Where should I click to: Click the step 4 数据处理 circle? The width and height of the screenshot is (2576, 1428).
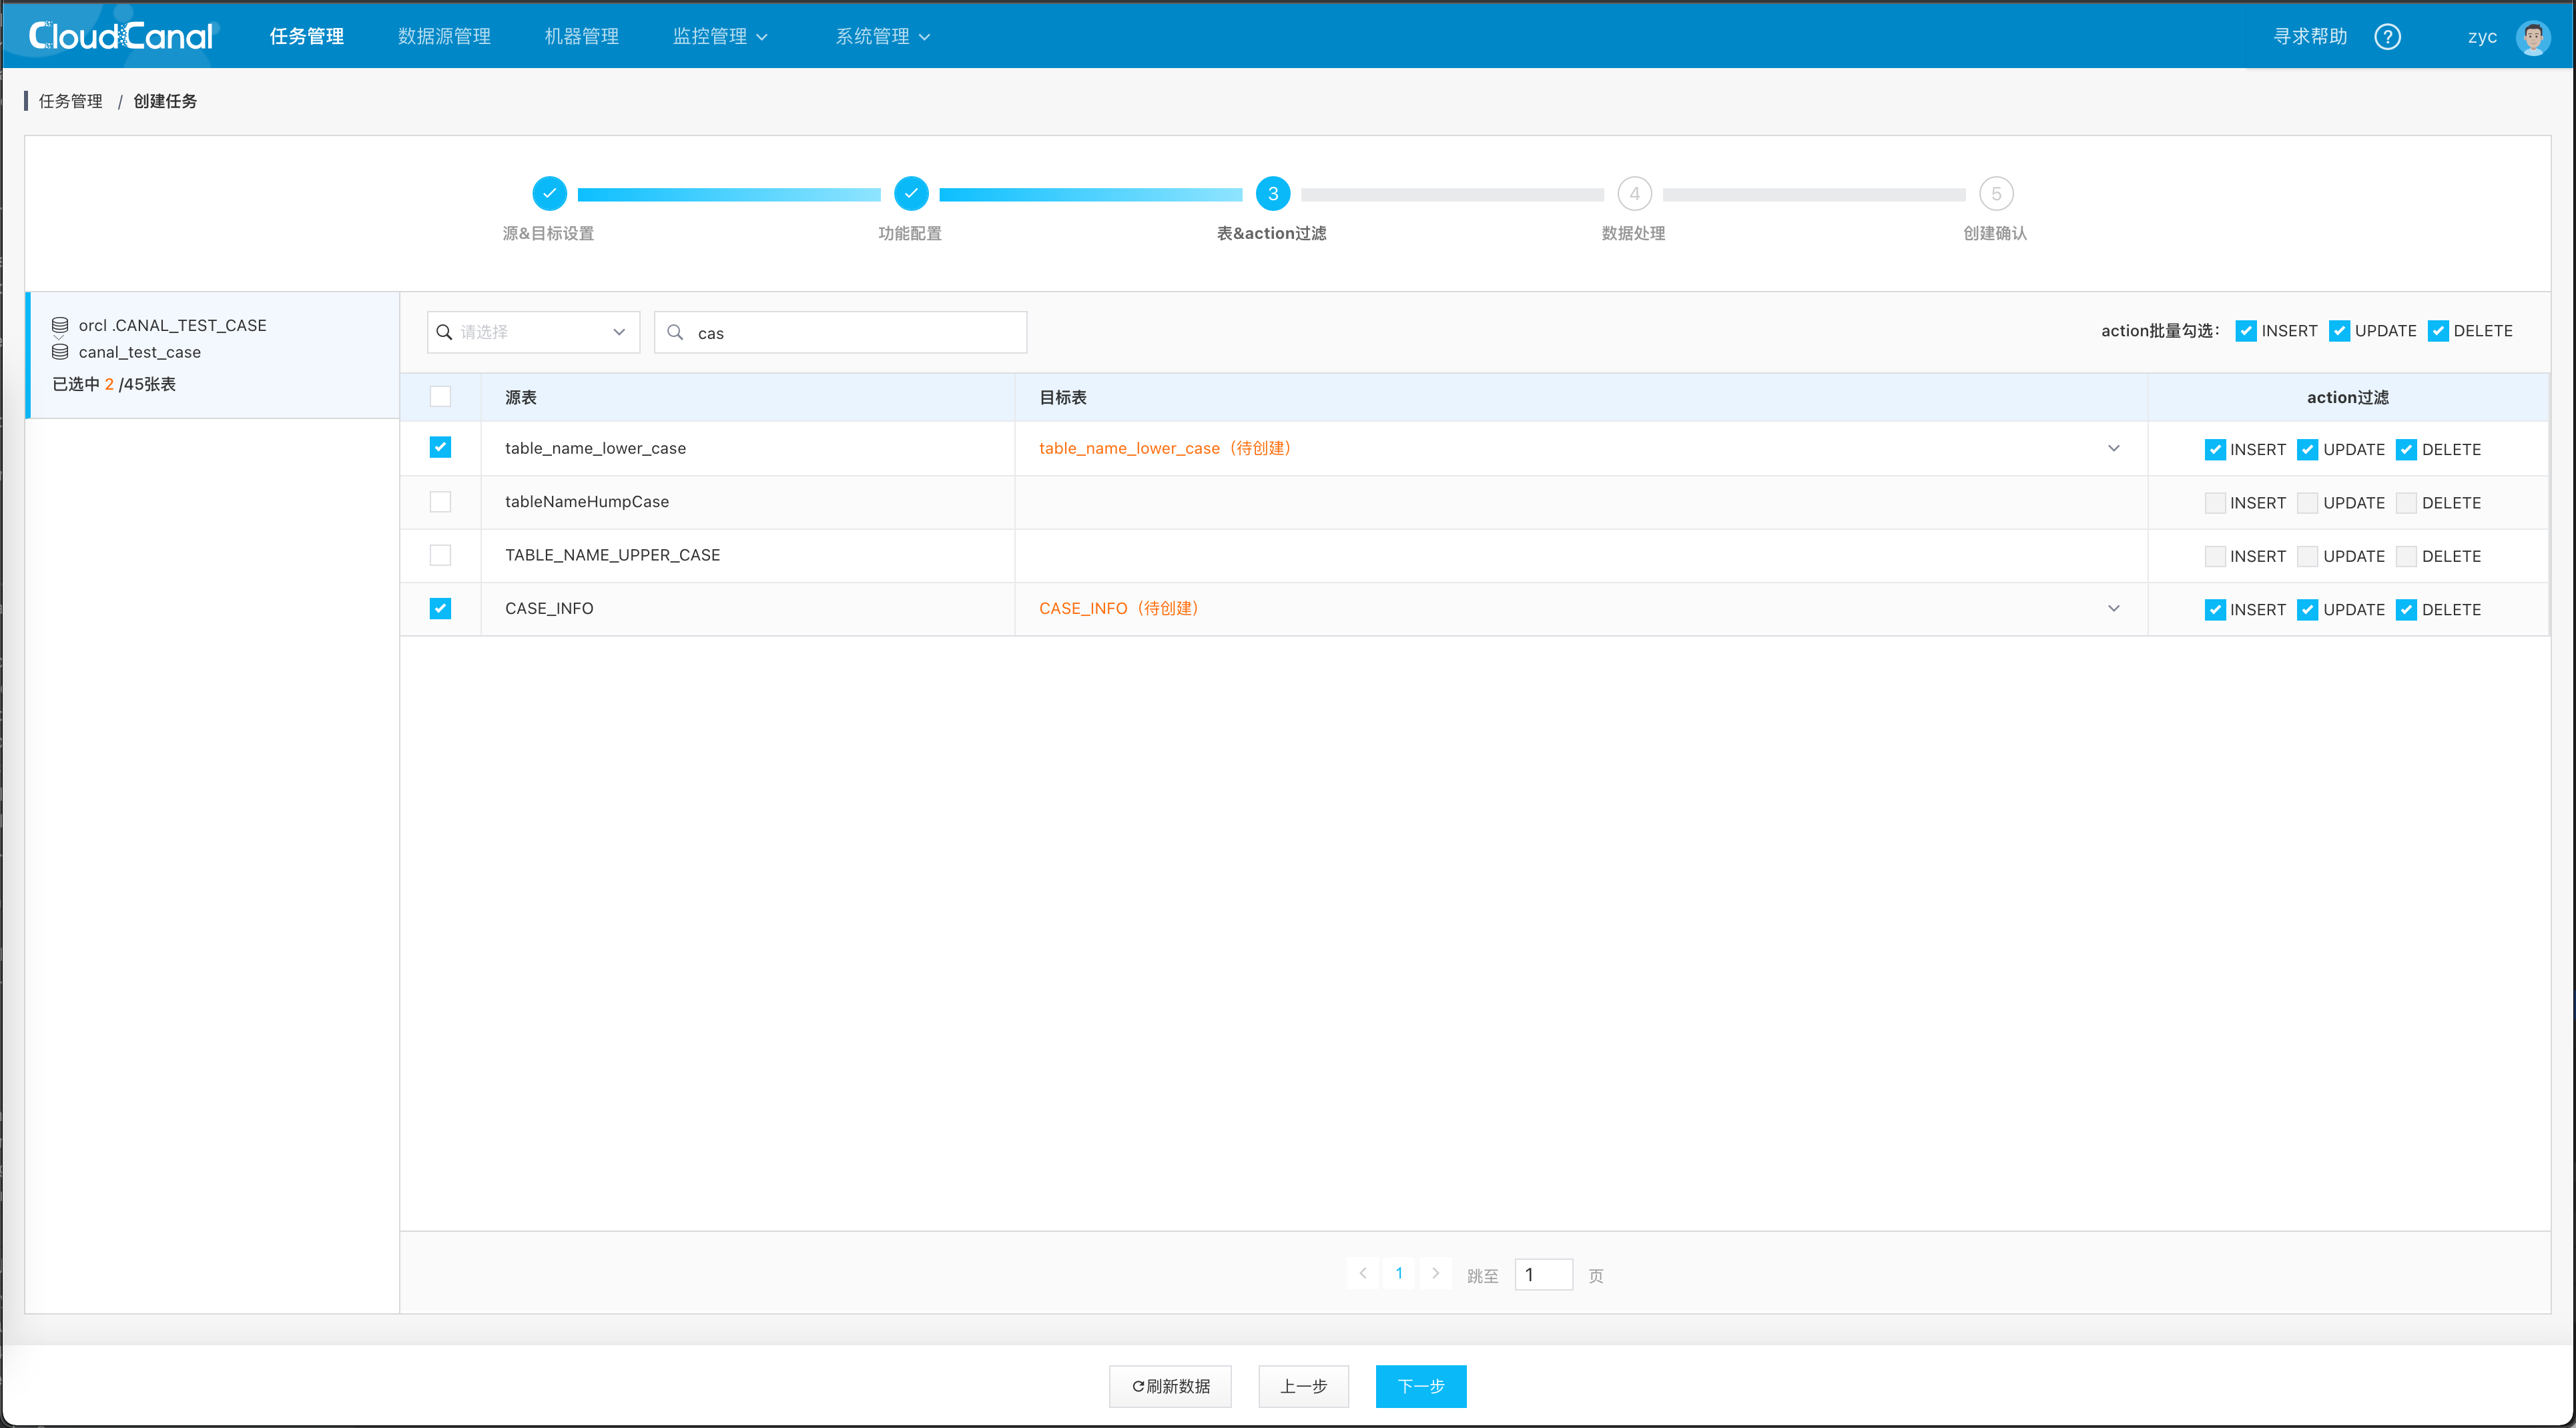1634,194
